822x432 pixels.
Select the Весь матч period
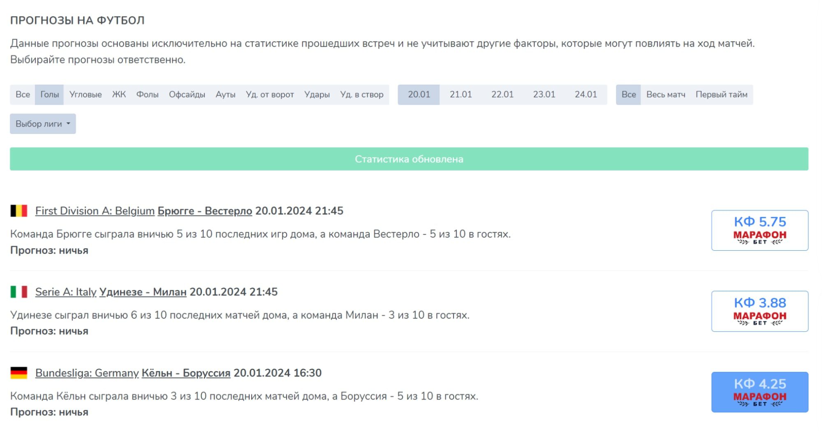[666, 95]
